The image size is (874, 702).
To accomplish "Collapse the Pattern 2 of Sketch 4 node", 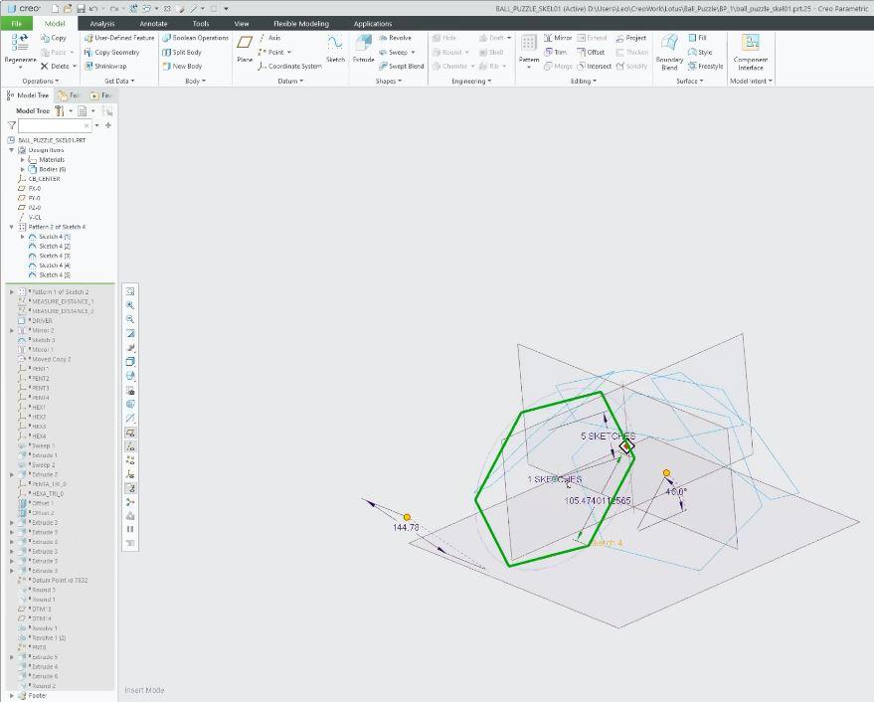I will tap(12, 227).
